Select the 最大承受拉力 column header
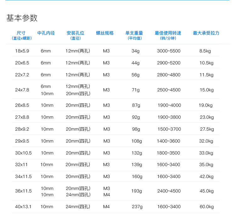Screen dimensions: 236x216 (206, 33)
